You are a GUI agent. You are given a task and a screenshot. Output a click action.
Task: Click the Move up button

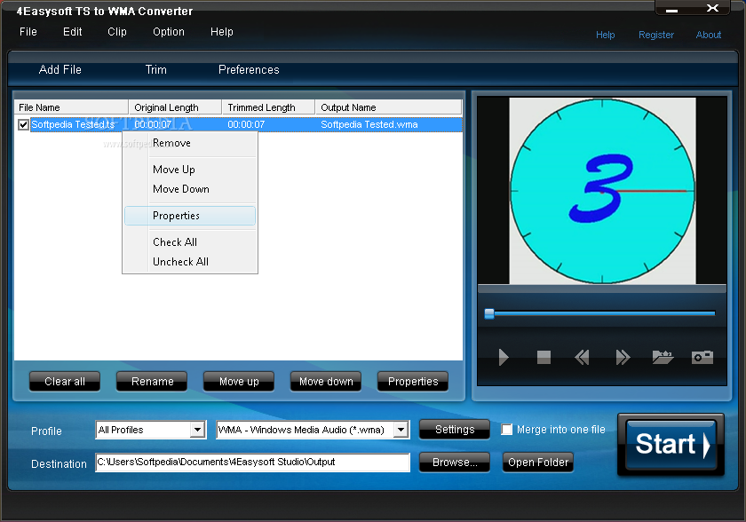pos(239,382)
